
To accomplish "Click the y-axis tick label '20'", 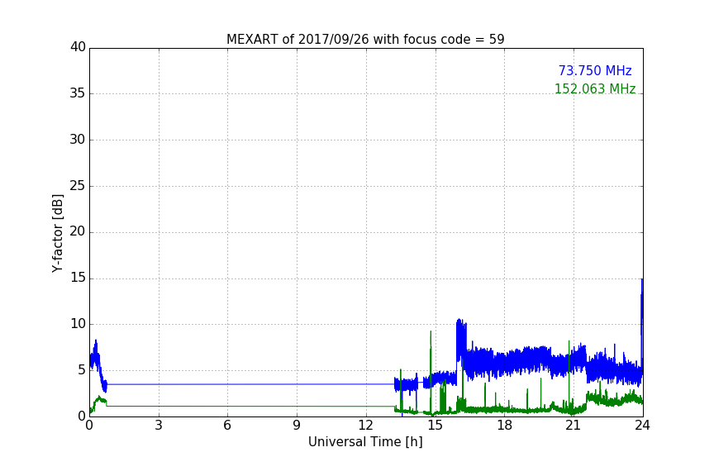I will pos(78,232).
